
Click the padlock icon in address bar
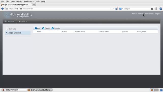point(7,9)
